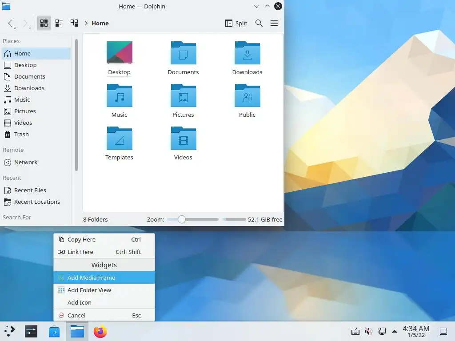
Task: Click the 8 Folders status text
Action: point(96,219)
